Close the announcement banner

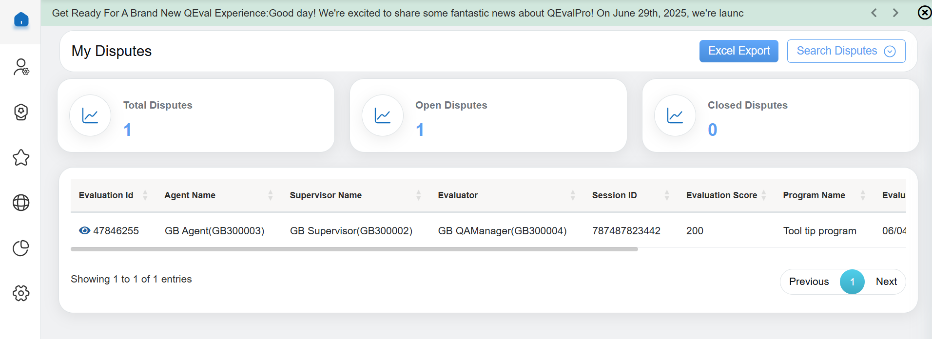click(924, 13)
